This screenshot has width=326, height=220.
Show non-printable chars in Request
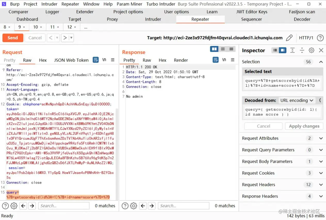[104, 60]
